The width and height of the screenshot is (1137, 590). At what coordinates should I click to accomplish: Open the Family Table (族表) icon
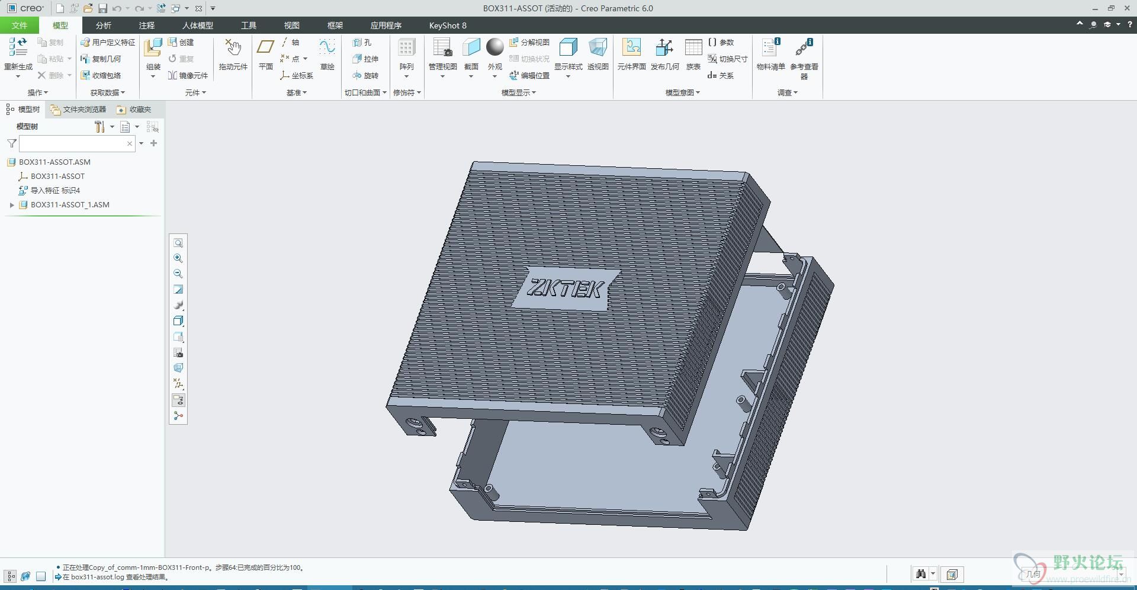tap(693, 47)
